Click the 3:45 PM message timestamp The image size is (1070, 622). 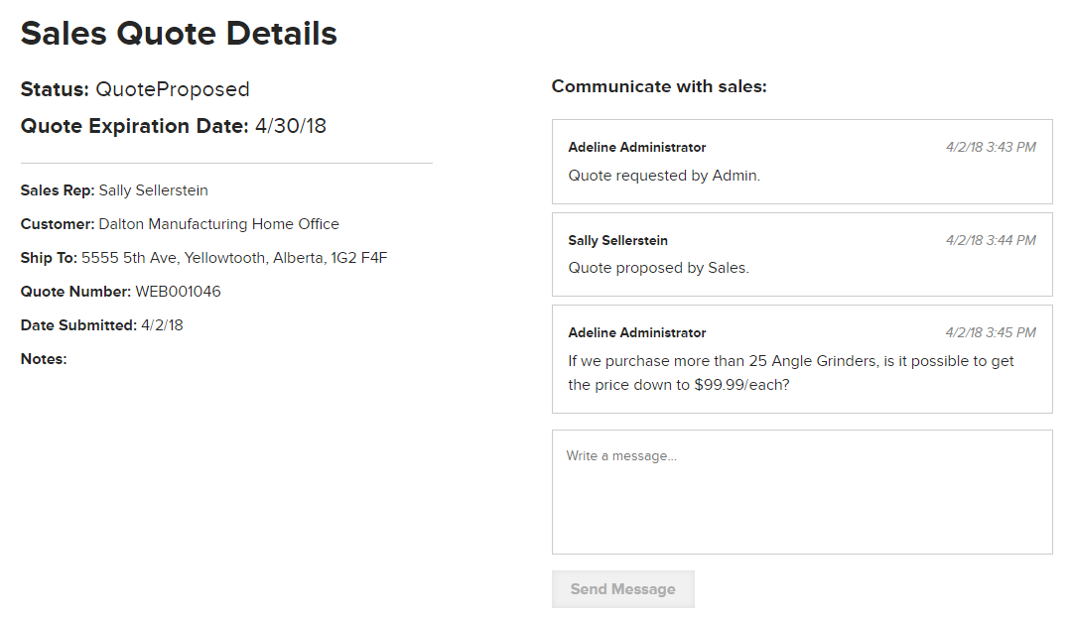(x=990, y=332)
